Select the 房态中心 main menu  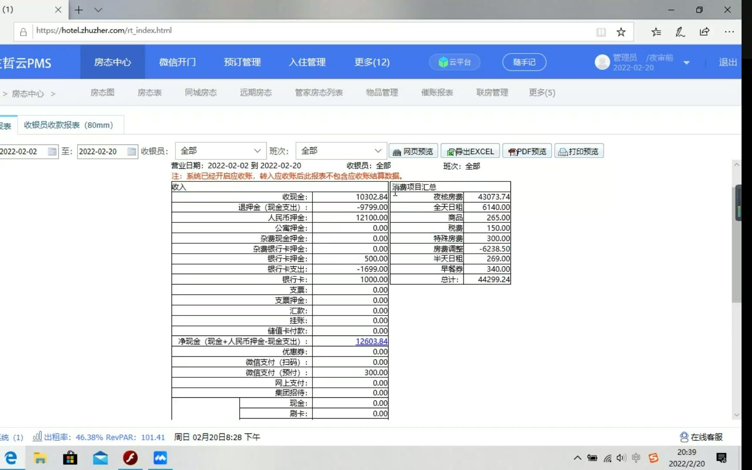coord(112,62)
